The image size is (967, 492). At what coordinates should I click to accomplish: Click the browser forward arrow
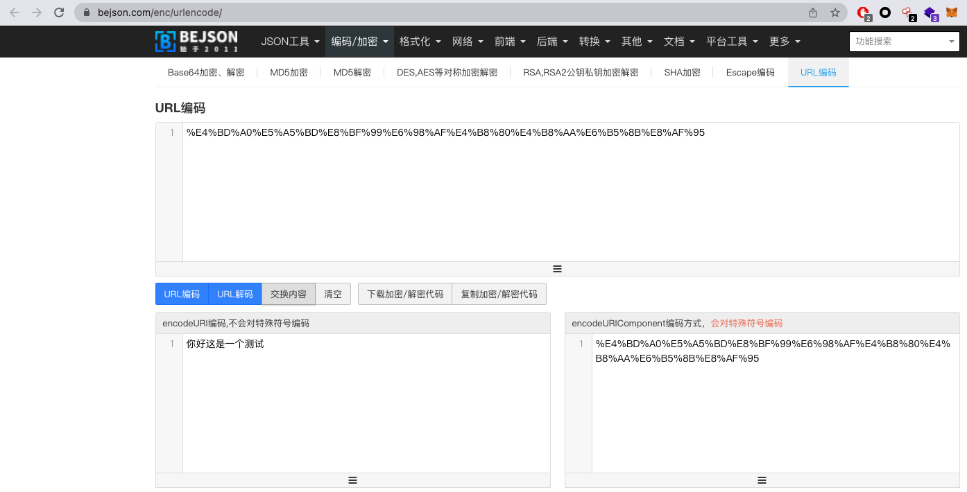pos(37,12)
